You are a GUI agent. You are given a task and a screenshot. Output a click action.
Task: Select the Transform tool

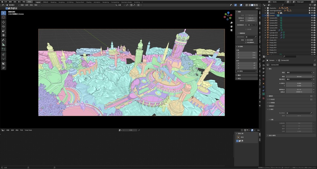pyautogui.click(x=3, y=35)
